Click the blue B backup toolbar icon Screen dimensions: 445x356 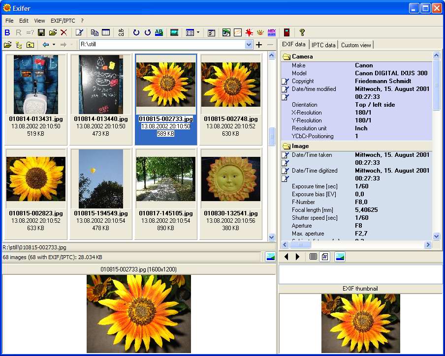pyautogui.click(x=7, y=32)
